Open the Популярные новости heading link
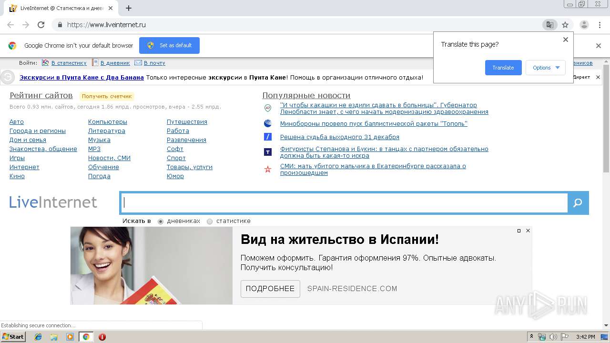The width and height of the screenshot is (610, 343). click(306, 95)
